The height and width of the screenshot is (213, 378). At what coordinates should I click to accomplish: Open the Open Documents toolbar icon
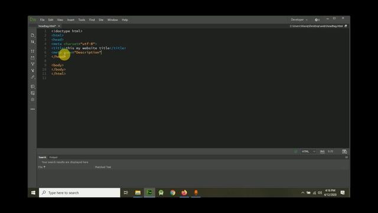click(x=32, y=35)
